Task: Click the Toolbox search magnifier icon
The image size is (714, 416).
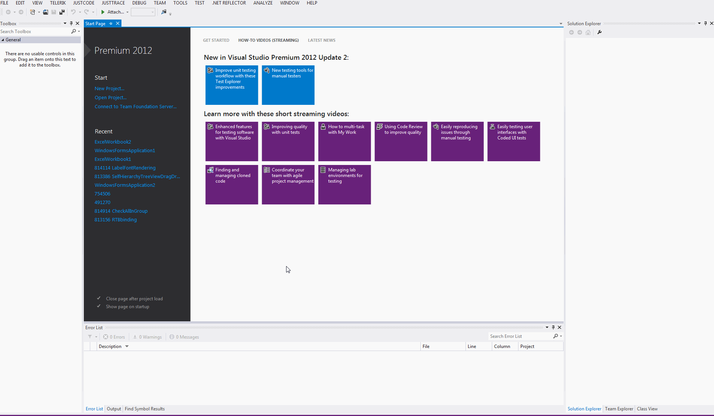Action: tap(74, 32)
